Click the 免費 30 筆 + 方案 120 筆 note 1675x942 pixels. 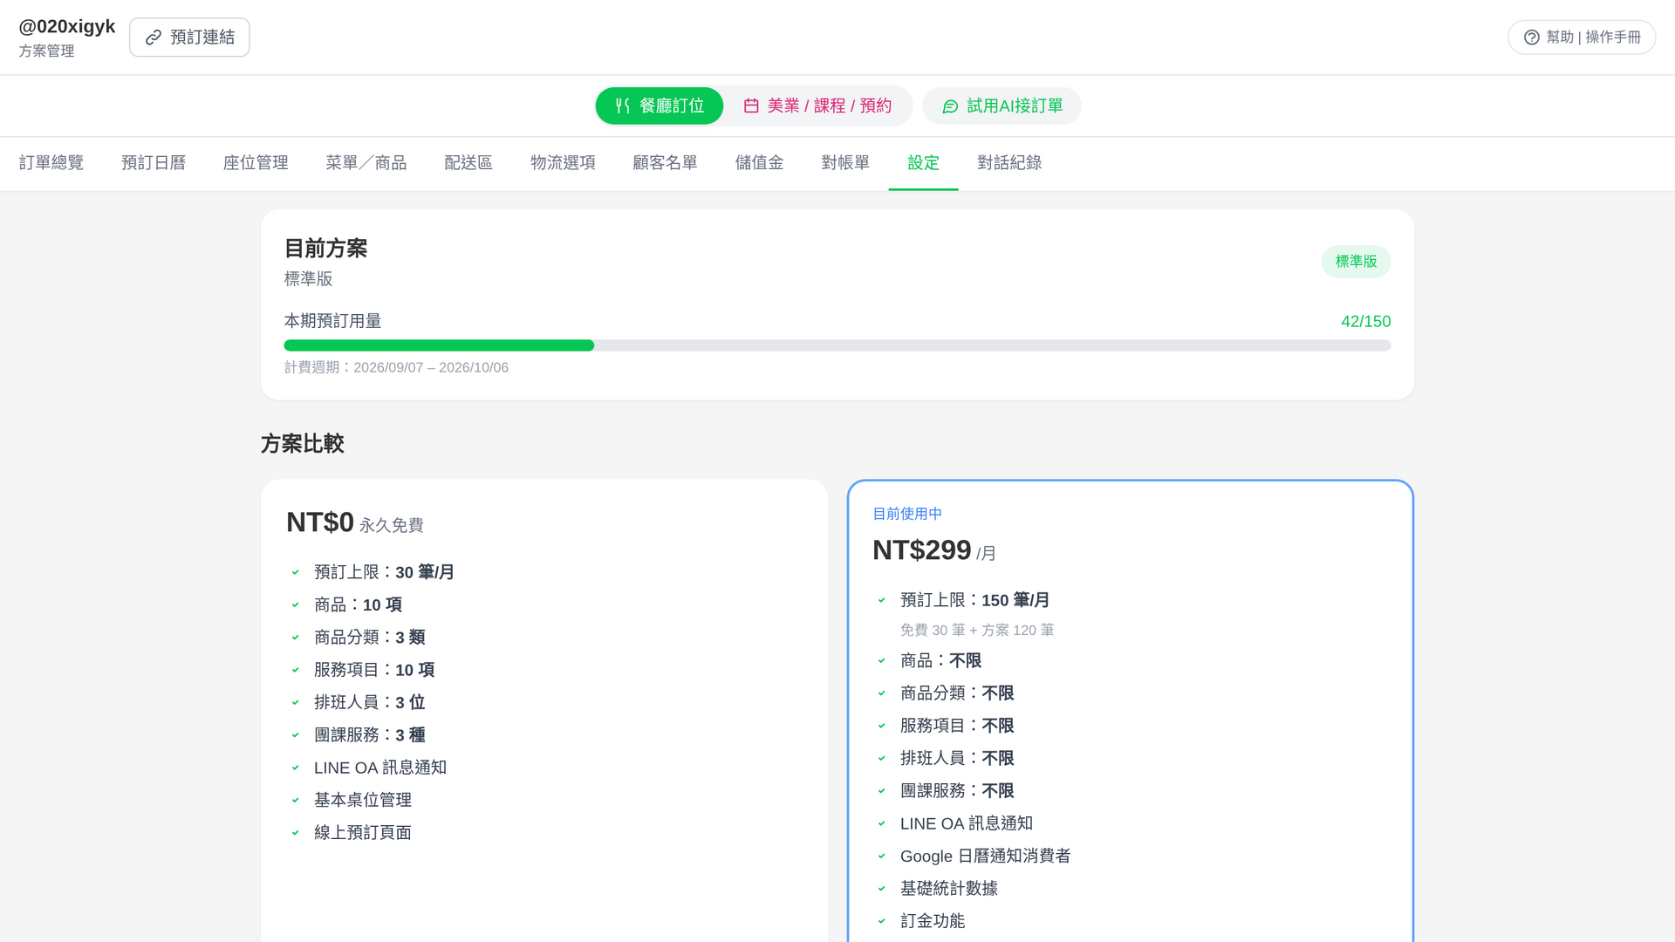click(x=977, y=630)
